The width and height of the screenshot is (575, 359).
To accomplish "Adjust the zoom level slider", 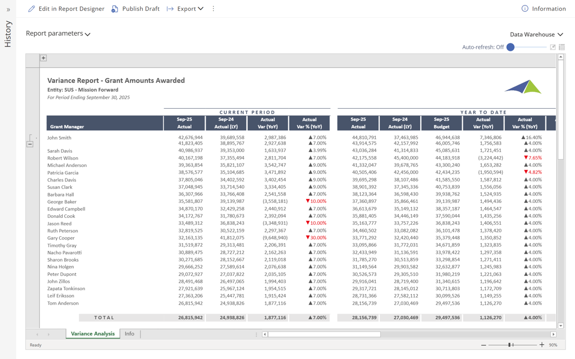I will (x=511, y=345).
